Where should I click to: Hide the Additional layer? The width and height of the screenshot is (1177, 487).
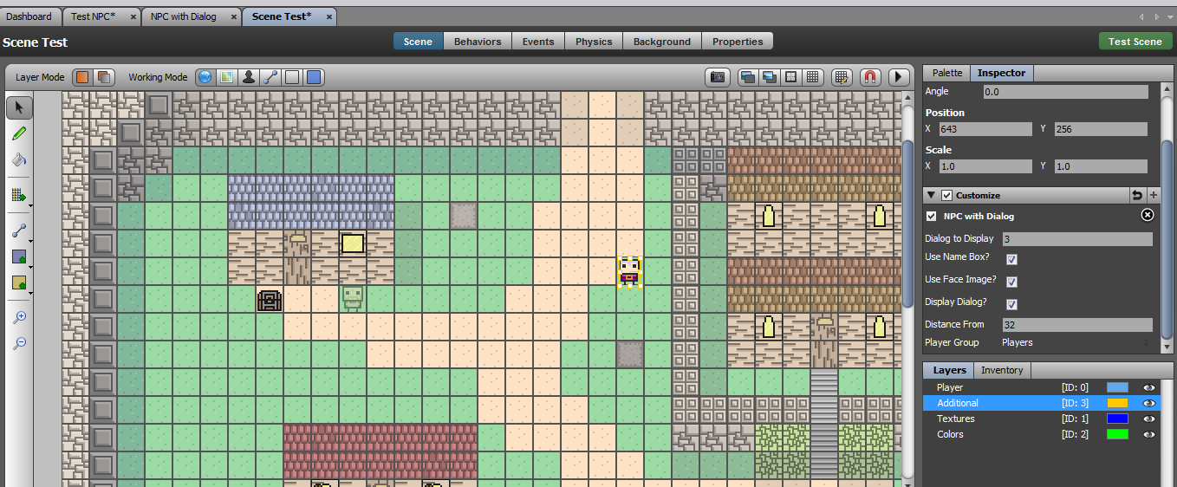(x=1149, y=403)
